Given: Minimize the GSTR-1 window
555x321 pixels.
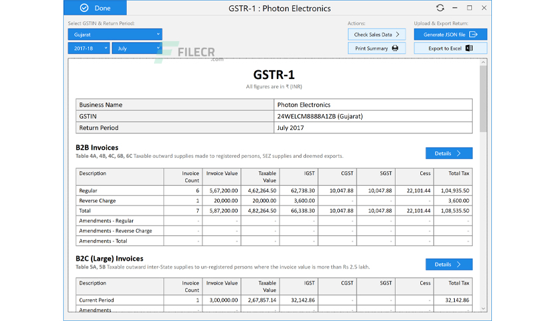Looking at the screenshot, I should click(455, 8).
